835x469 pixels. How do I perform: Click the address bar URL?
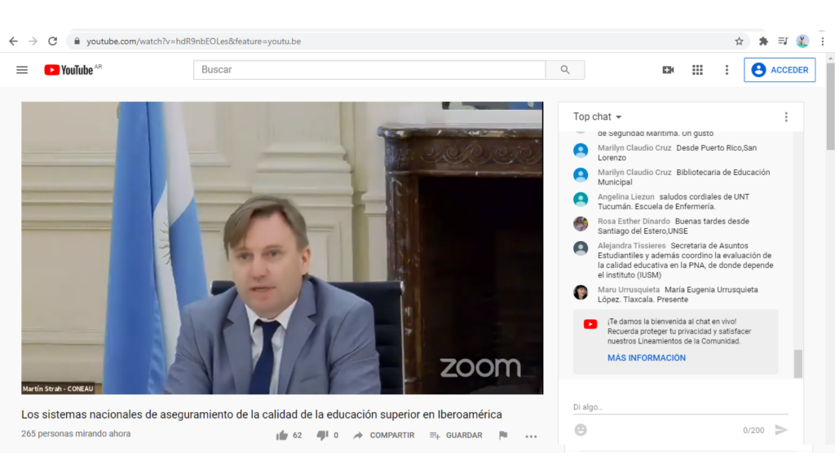194,41
